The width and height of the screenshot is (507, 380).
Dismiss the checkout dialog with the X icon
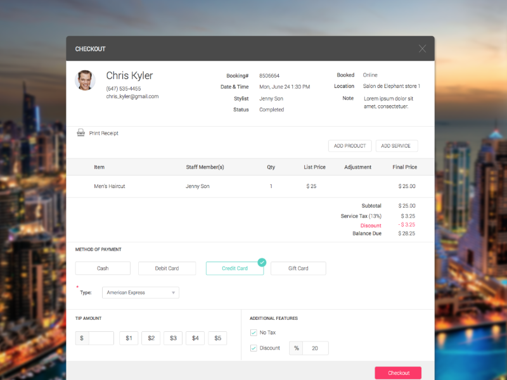pos(422,48)
